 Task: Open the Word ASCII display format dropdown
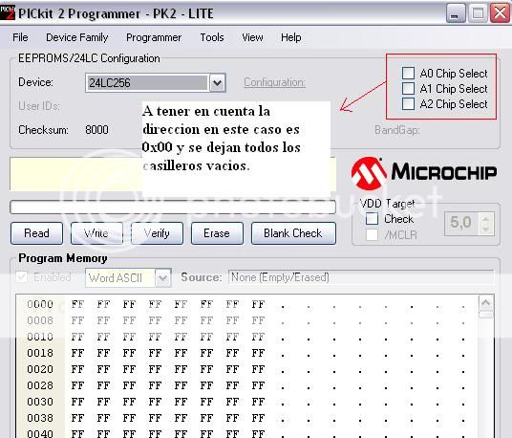(x=163, y=278)
